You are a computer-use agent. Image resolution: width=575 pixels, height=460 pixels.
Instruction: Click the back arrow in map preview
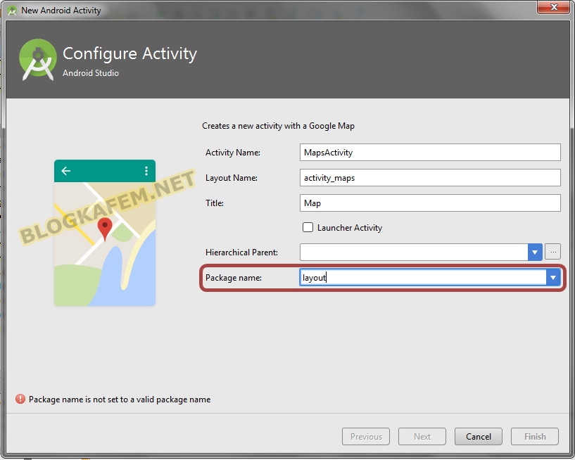(66, 171)
